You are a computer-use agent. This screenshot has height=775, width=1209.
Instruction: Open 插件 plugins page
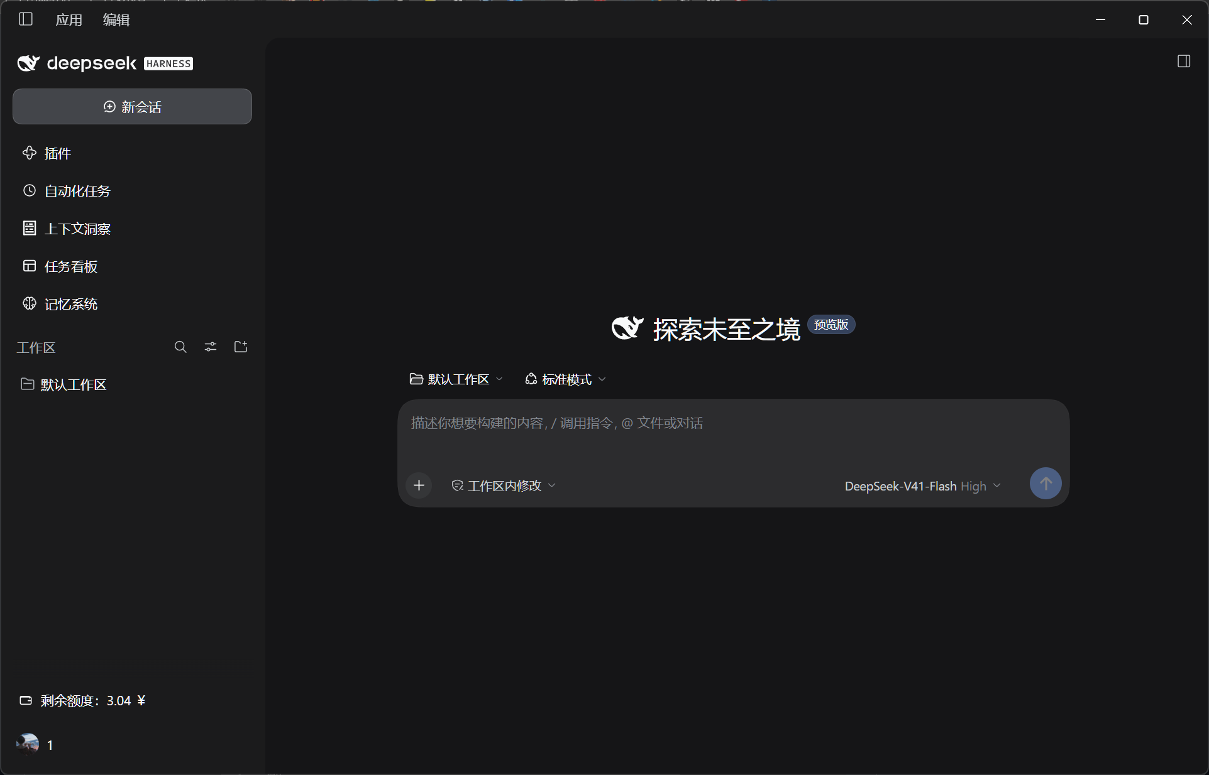(x=132, y=153)
